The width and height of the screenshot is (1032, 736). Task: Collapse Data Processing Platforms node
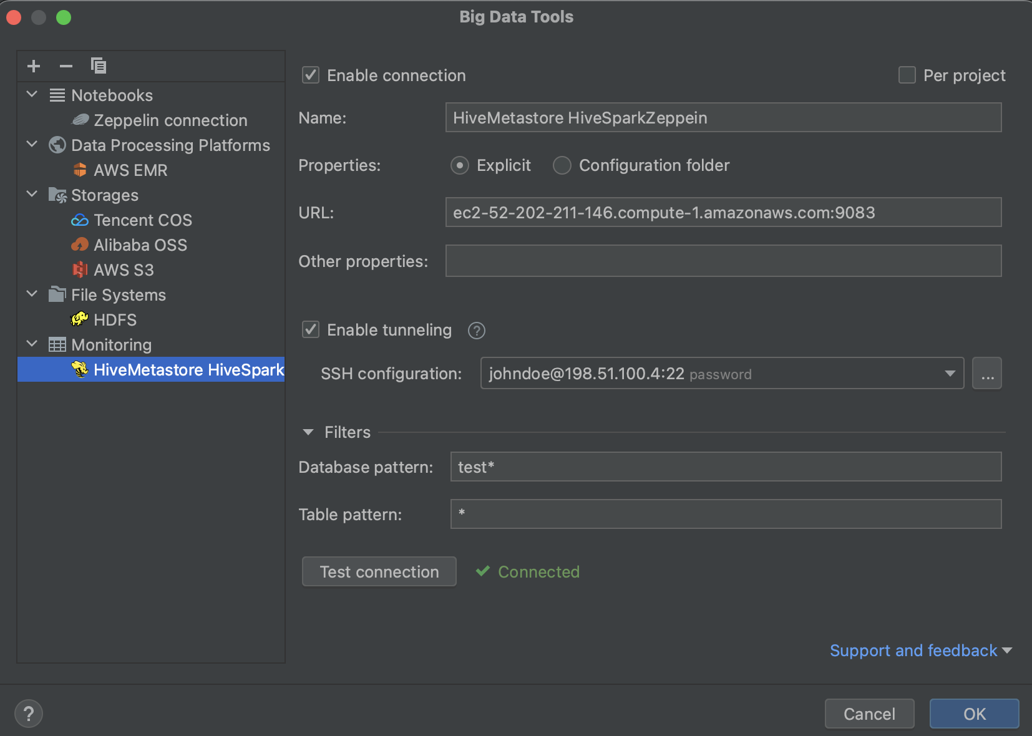(32, 145)
